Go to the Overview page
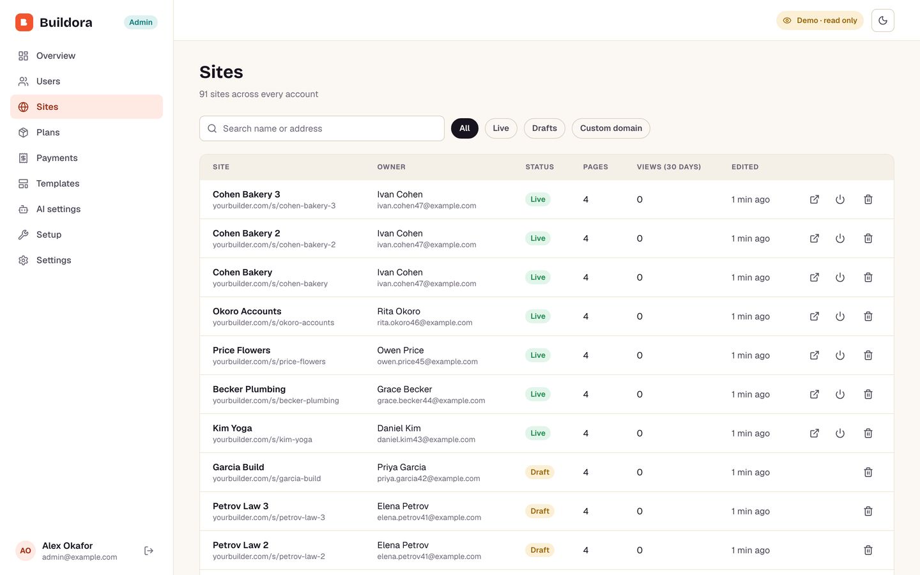This screenshot has height=575, width=920. coord(86,56)
